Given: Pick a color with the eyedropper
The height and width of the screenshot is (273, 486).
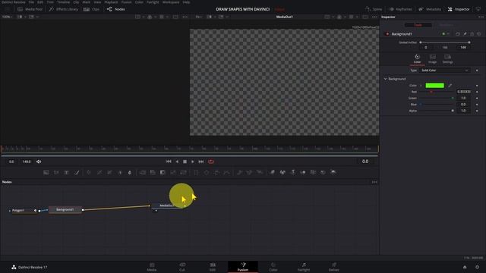Looking at the screenshot, I should tap(450, 86).
